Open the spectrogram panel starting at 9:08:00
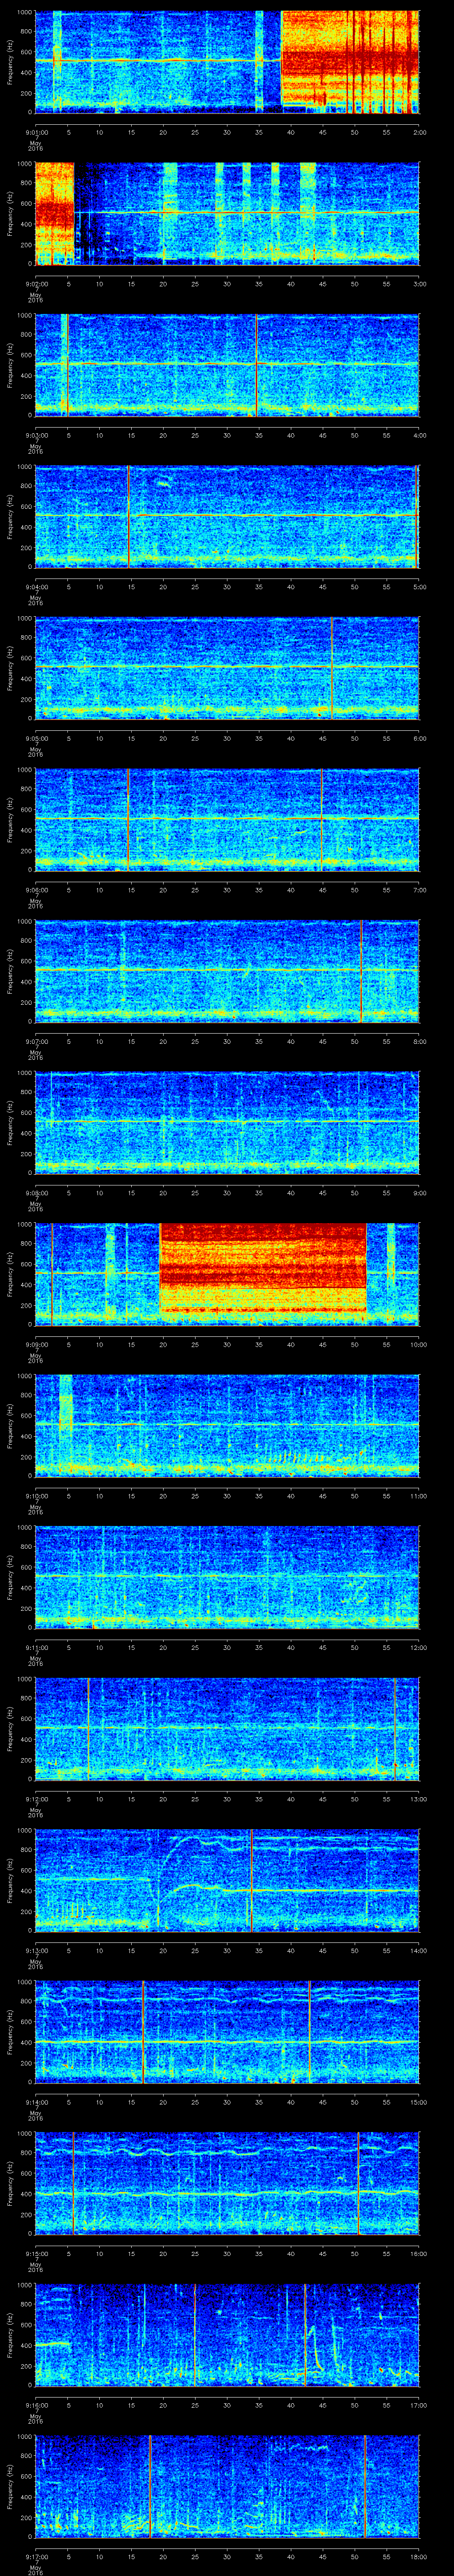The width and height of the screenshot is (454, 2576). pos(227,1123)
